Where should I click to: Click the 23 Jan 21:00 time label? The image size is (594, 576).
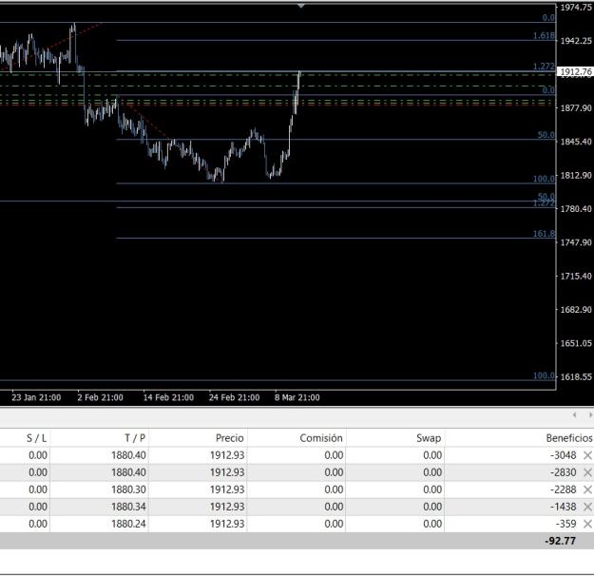pyautogui.click(x=36, y=397)
